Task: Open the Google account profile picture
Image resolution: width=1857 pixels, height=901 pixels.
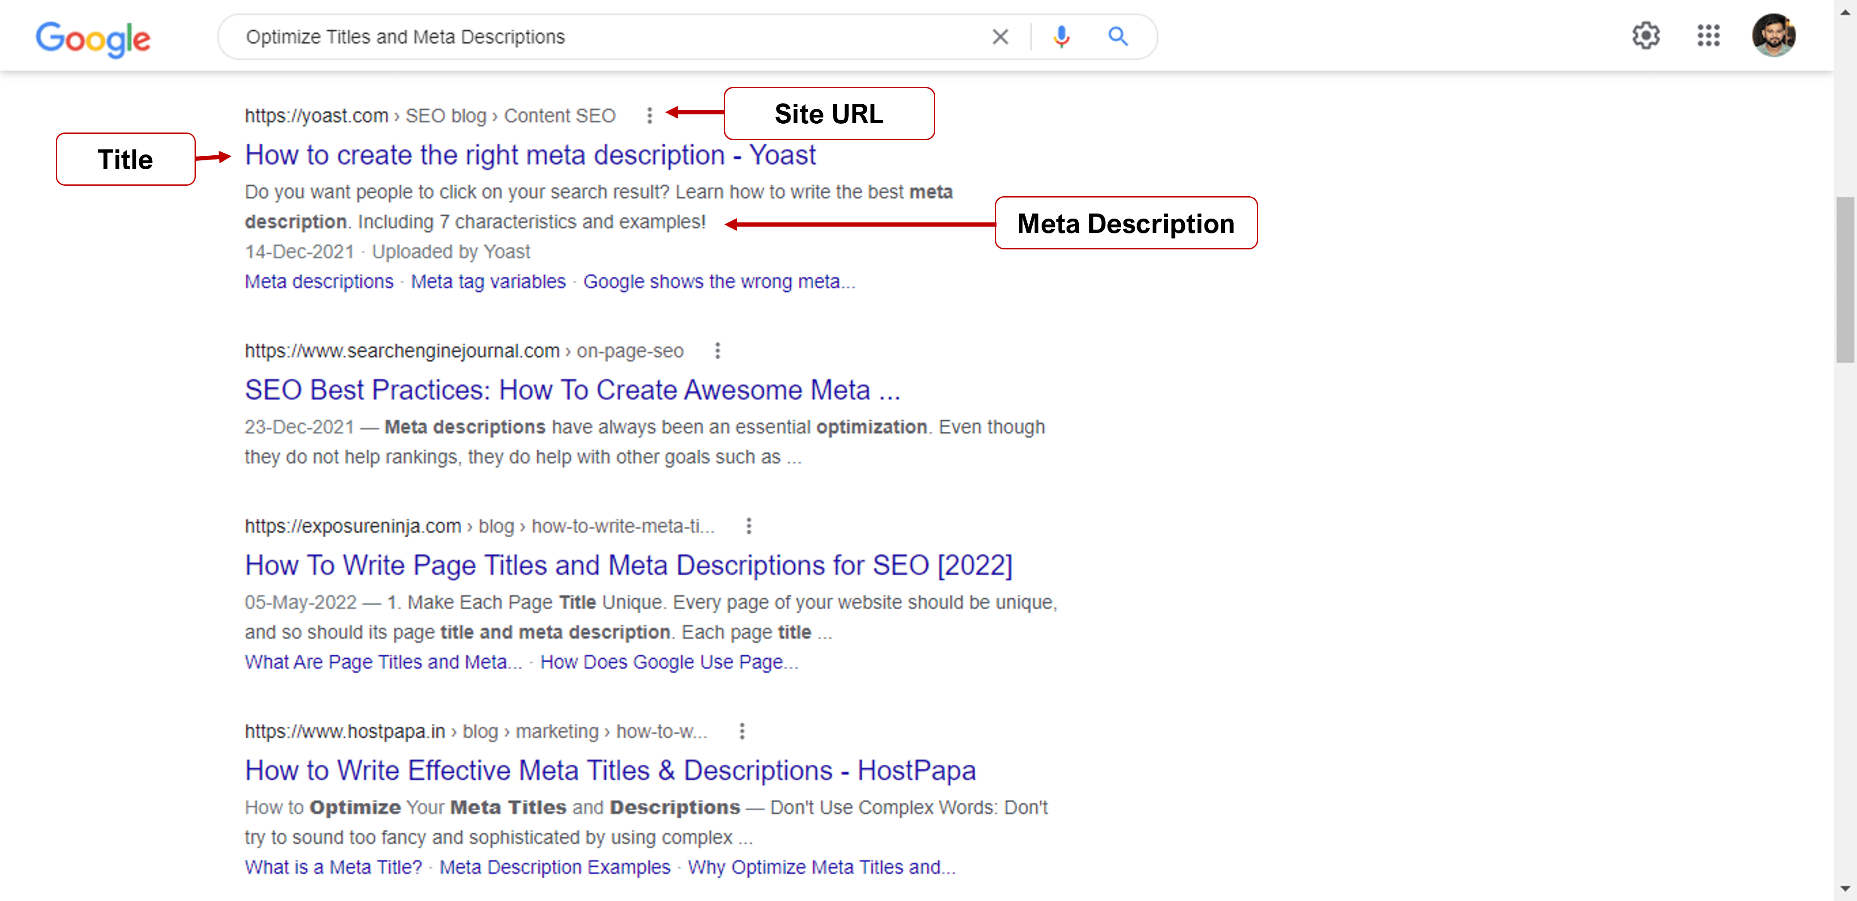Action: (1774, 35)
